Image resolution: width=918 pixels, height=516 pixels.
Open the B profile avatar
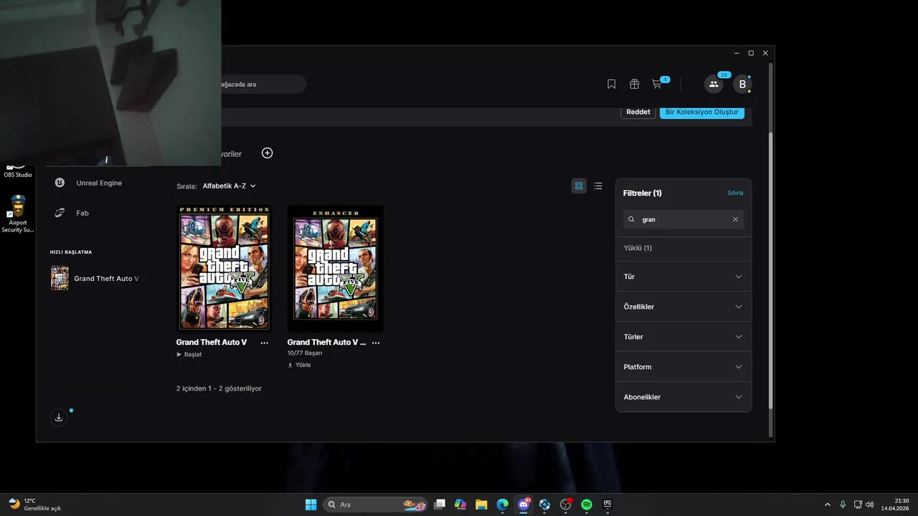pos(742,84)
